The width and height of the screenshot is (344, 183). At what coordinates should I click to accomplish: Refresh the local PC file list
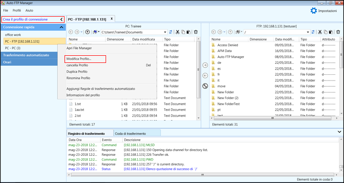(171, 32)
